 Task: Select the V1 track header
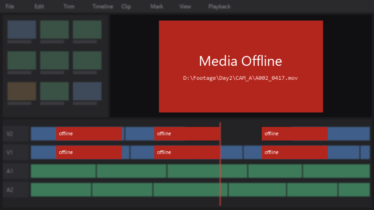(16, 153)
